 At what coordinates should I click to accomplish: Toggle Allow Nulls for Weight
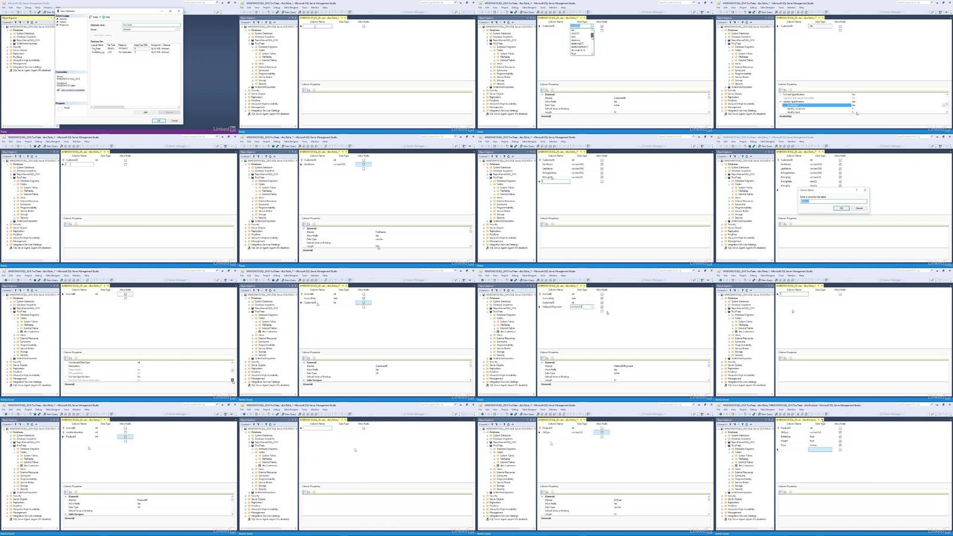(840, 441)
